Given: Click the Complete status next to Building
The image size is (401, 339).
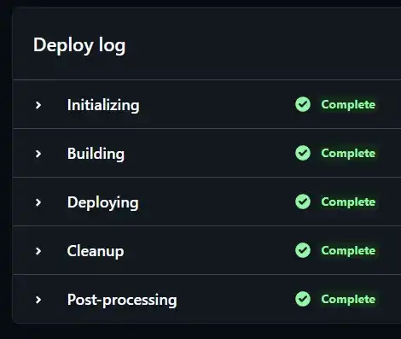Looking at the screenshot, I should 348,154.
